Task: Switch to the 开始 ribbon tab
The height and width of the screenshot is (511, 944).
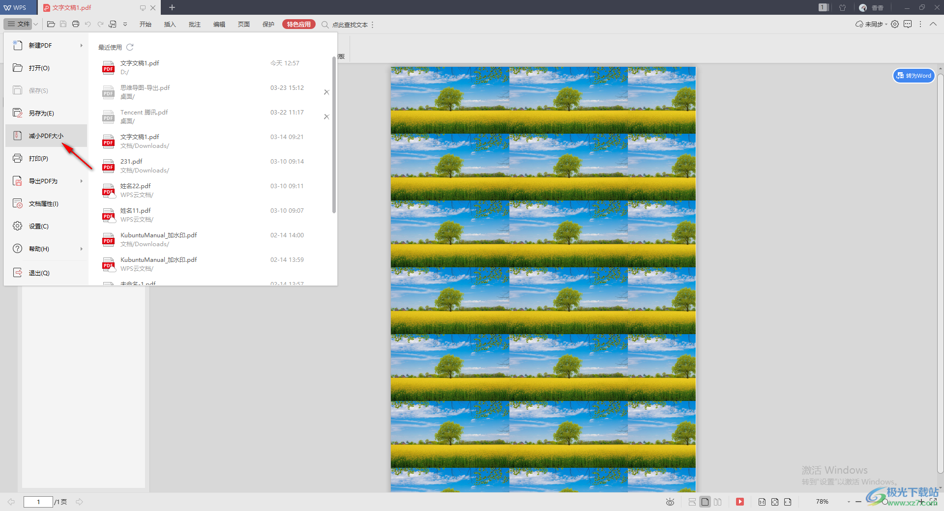Action: pos(145,24)
